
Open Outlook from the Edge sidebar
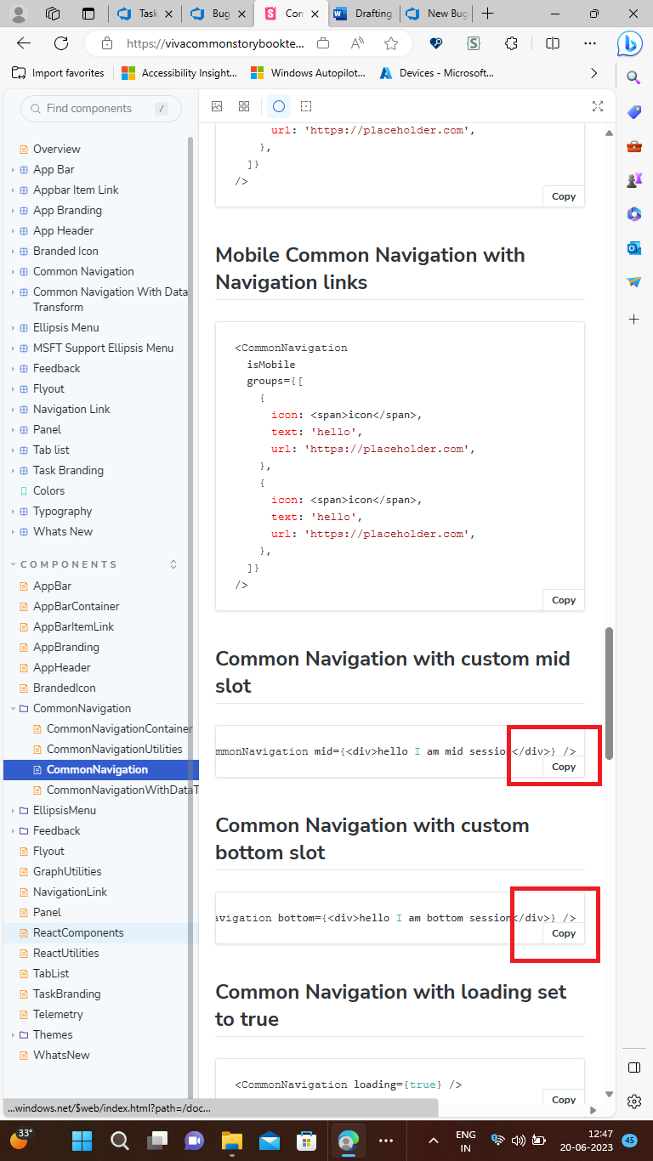(633, 248)
